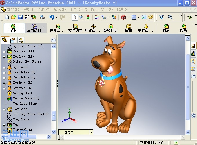Select Tag Ring Plane in tree
This screenshot has height=145, width=197.
[x=25, y=103]
